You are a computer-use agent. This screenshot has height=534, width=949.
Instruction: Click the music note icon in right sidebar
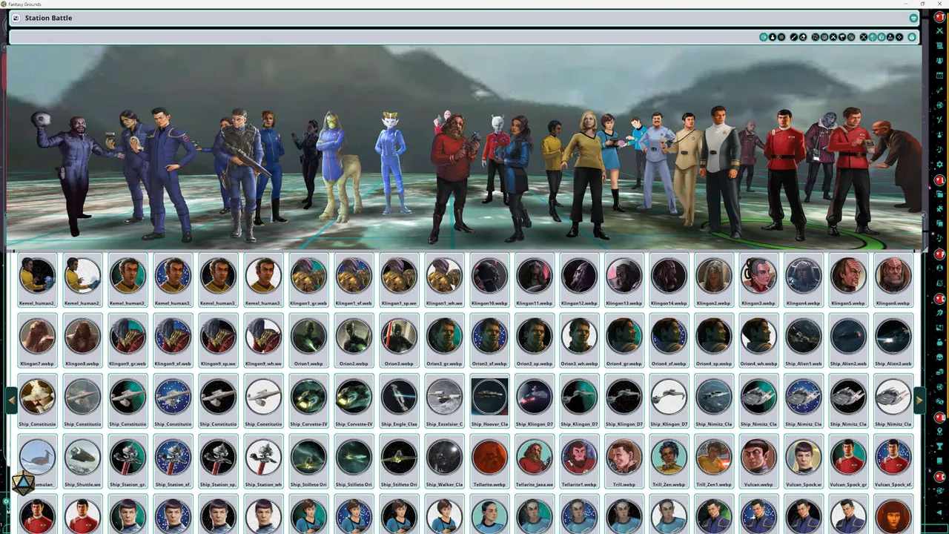click(940, 148)
